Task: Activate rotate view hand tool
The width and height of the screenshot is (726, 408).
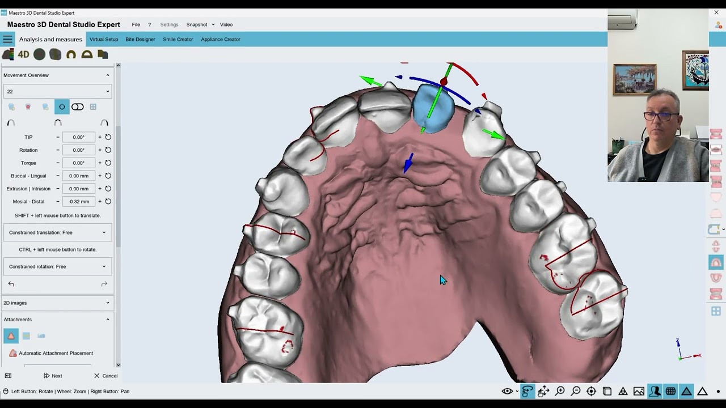Action: coord(527,391)
